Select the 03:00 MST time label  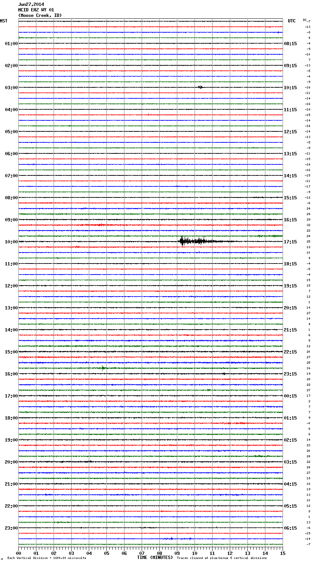11,88
